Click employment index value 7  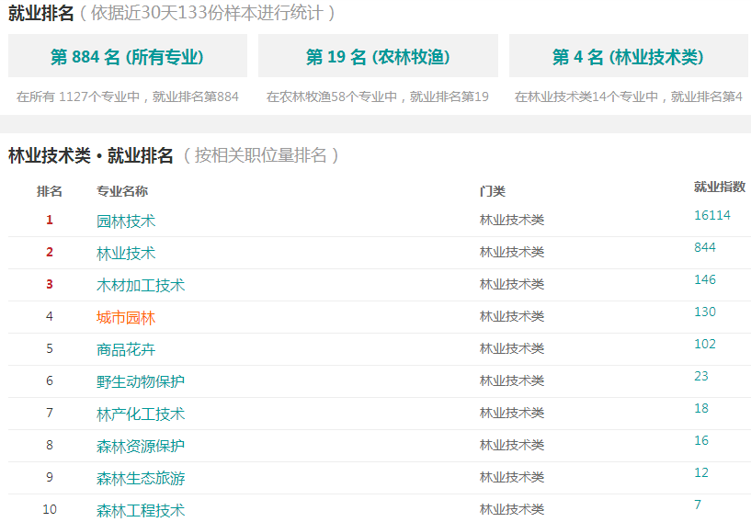698,505
